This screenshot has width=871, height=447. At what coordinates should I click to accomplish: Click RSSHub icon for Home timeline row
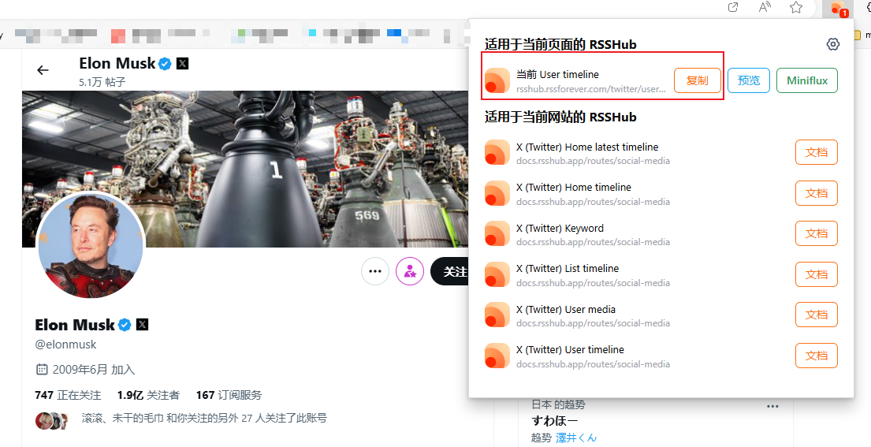click(x=497, y=193)
